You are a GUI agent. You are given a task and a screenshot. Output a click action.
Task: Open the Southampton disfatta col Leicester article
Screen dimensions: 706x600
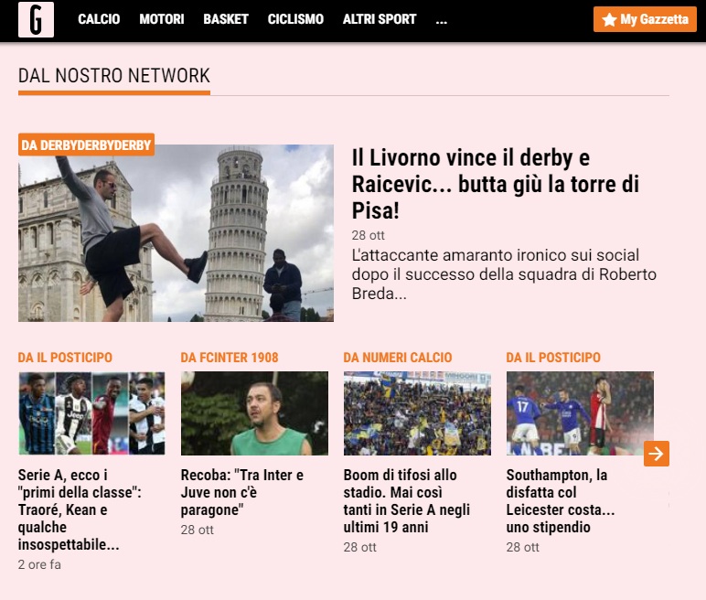click(561, 501)
